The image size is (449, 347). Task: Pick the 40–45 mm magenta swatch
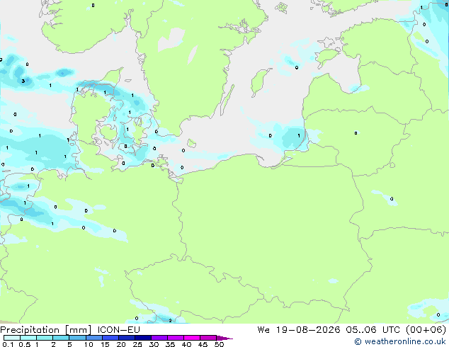tap(192, 338)
